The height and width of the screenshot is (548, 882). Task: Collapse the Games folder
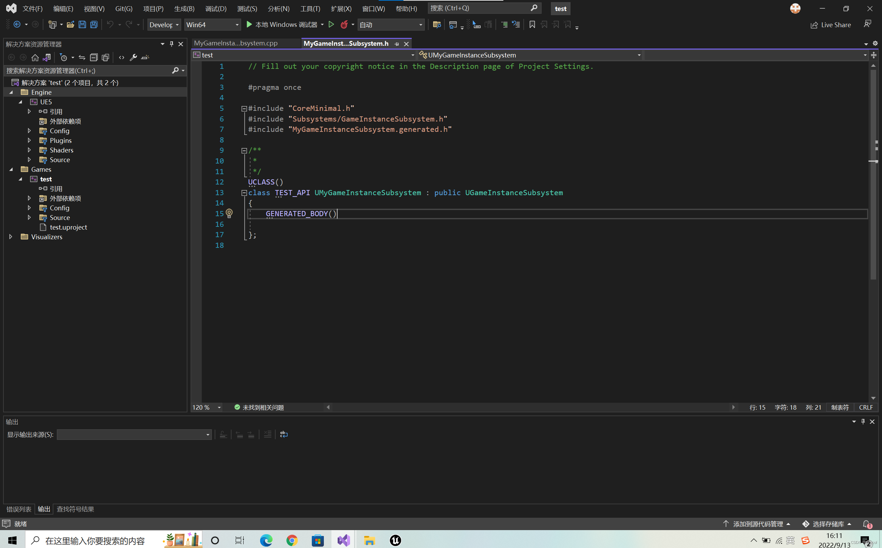tap(11, 169)
